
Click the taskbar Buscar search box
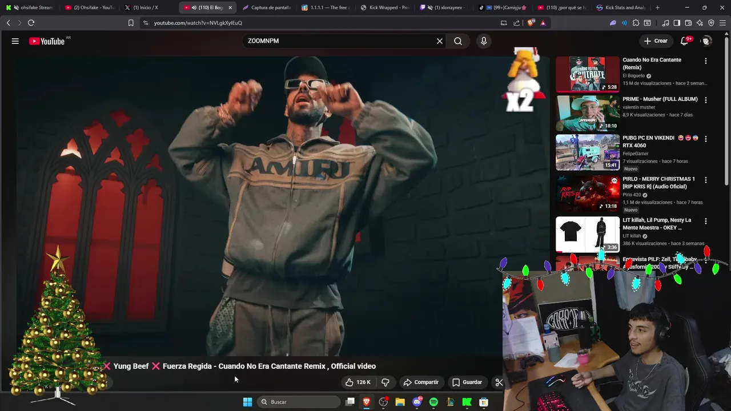(x=299, y=402)
